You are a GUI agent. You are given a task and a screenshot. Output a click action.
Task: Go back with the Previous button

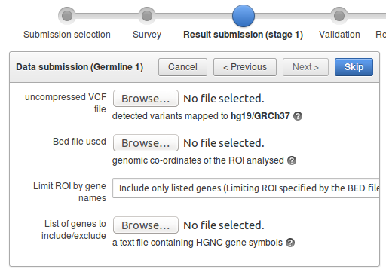click(245, 67)
